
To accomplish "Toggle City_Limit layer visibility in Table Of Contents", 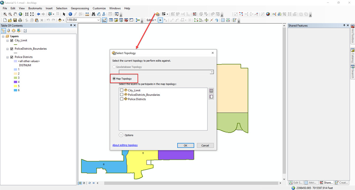I will point(12,40).
